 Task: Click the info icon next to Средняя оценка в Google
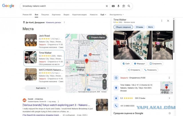170,113
